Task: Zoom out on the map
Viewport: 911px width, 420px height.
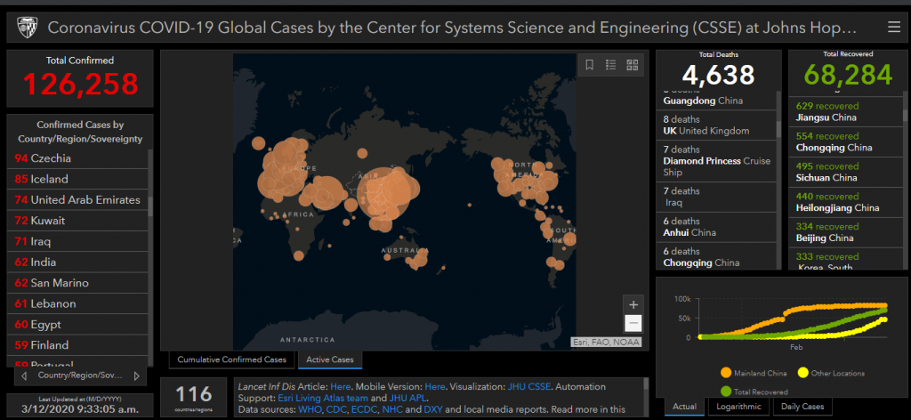Action: [633, 323]
